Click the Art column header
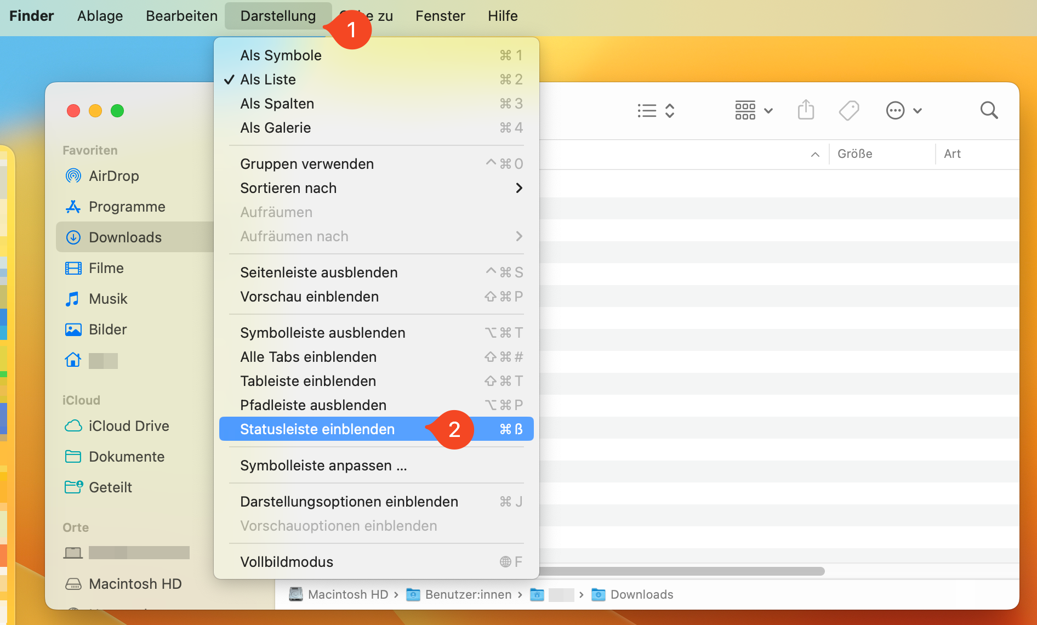1037x625 pixels. point(977,154)
